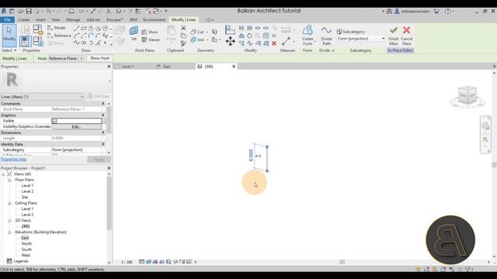Click the Apply button in Properties
This screenshot has width=497, height=279.
(x=99, y=160)
